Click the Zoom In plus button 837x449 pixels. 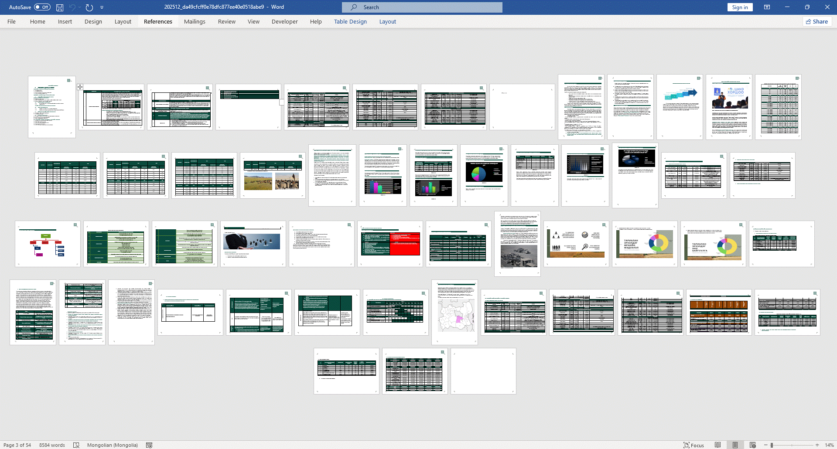click(817, 445)
